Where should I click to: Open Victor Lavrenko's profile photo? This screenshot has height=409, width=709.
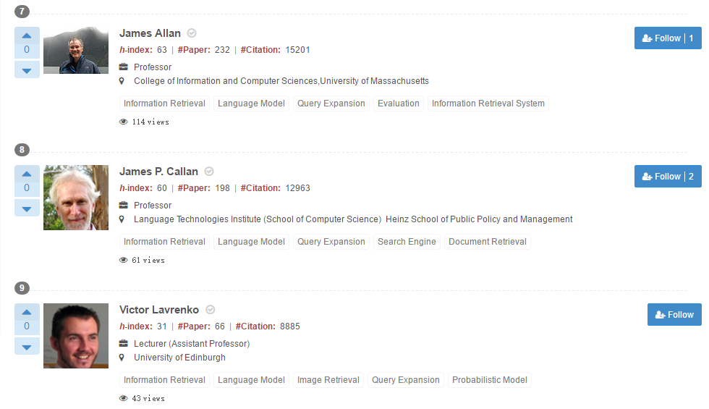point(76,336)
